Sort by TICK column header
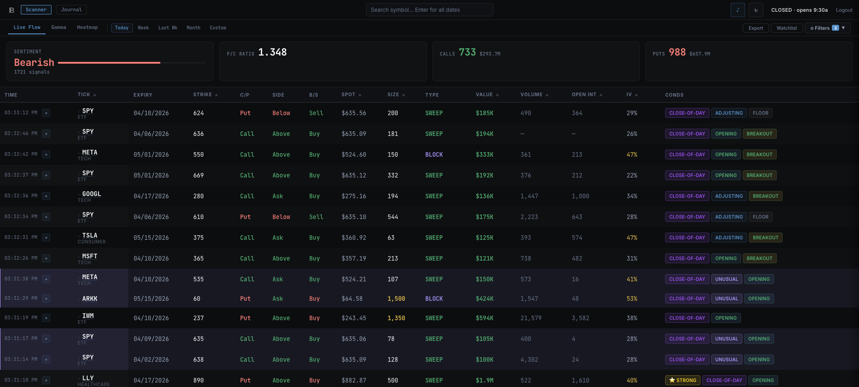 [87, 95]
